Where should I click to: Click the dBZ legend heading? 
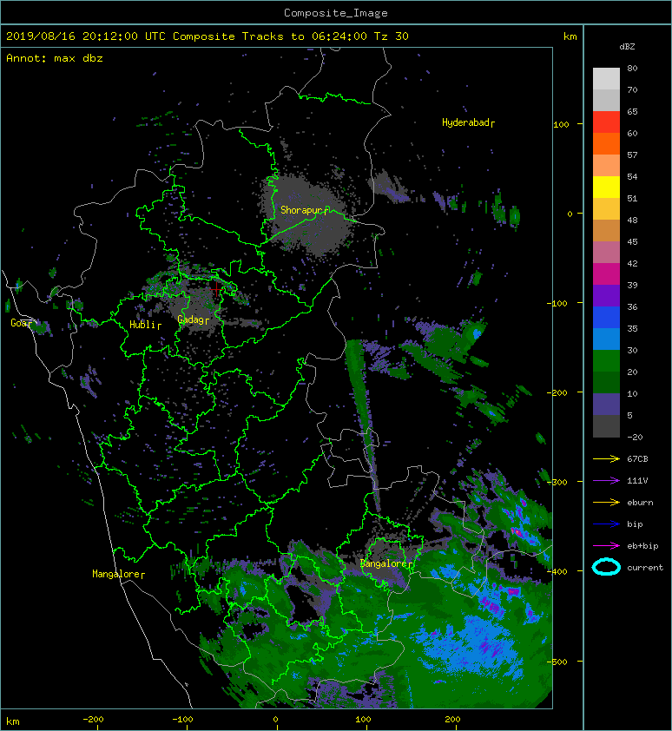pos(627,47)
